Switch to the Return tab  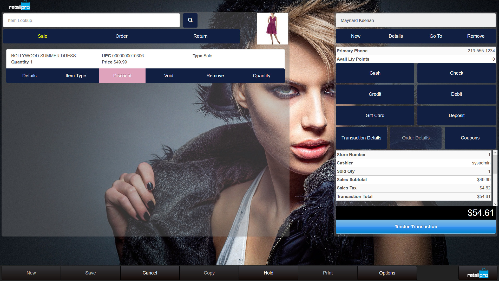200,36
